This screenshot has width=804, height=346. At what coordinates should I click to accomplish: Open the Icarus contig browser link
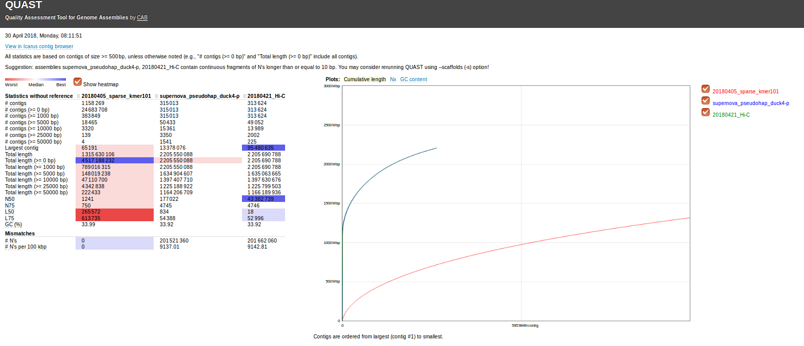click(x=39, y=46)
